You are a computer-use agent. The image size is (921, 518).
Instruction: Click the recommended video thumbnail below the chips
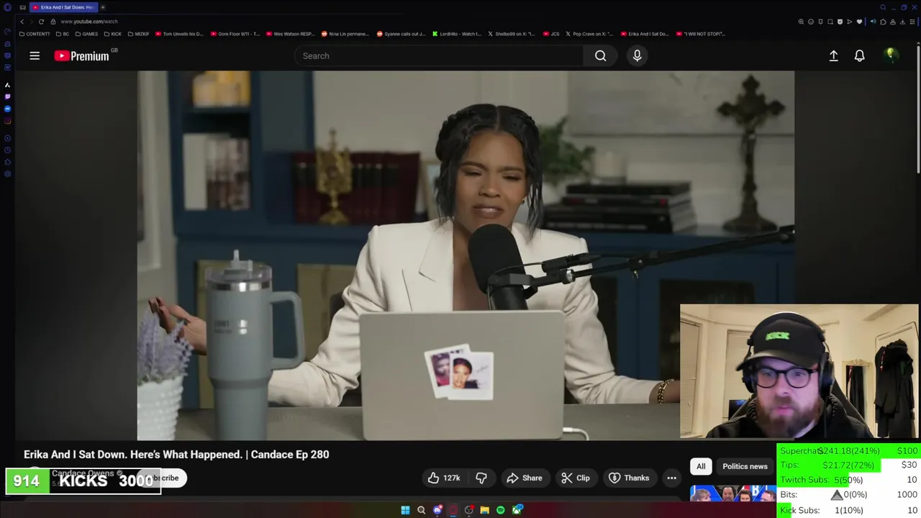pos(732,494)
